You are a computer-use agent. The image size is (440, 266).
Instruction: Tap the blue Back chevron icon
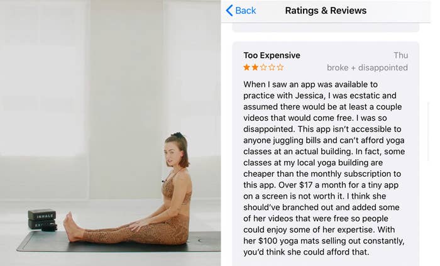[229, 11]
